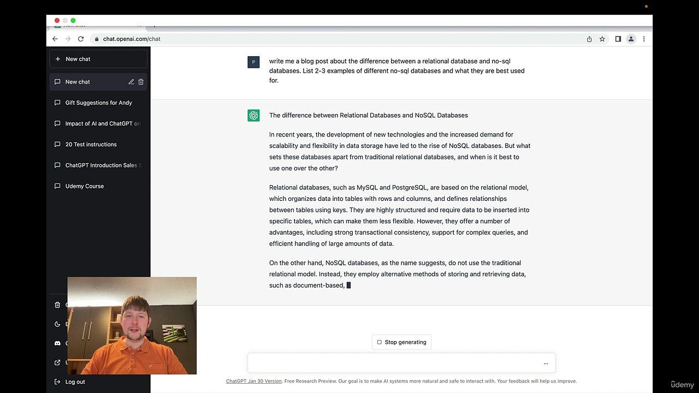Click the Discord icon in sidebar
The image size is (699, 393).
(57, 343)
